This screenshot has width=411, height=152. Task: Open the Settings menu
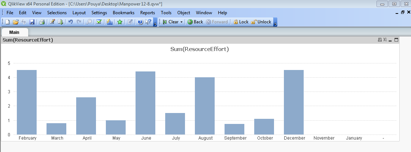click(x=99, y=13)
